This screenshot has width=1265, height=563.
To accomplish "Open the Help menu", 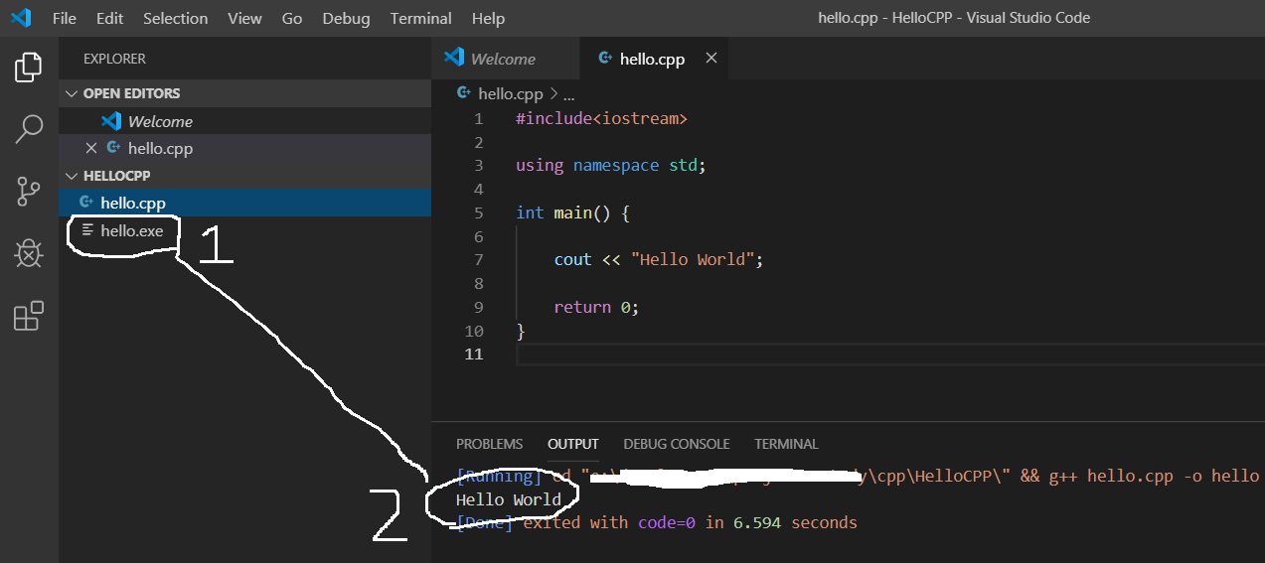I will pos(488,18).
